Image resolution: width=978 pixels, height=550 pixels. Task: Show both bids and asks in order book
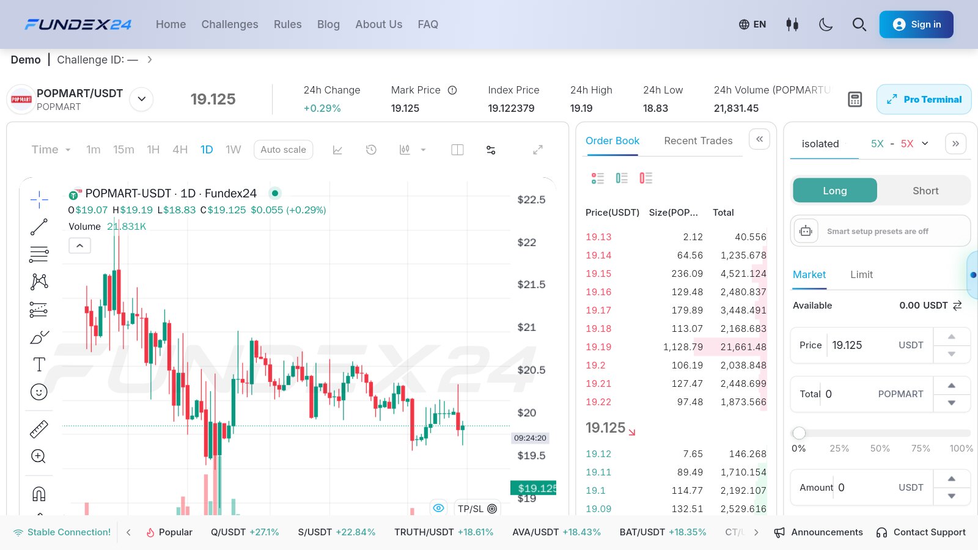click(598, 178)
